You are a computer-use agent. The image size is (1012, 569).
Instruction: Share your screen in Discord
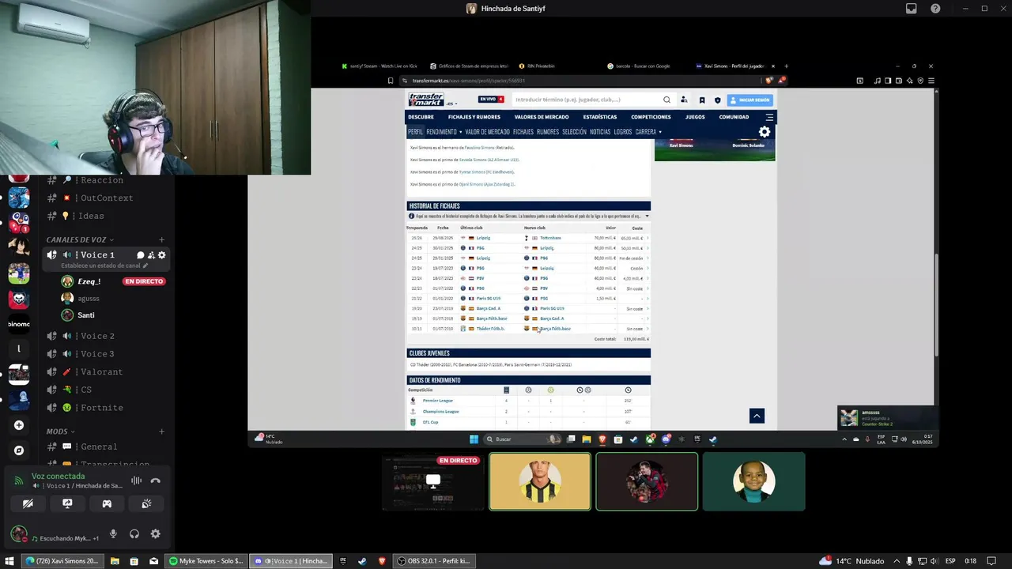(x=67, y=503)
